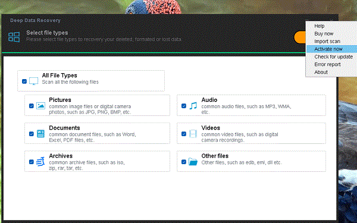
Task: Click the Deep Data Recovery title text
Action: click(x=35, y=20)
